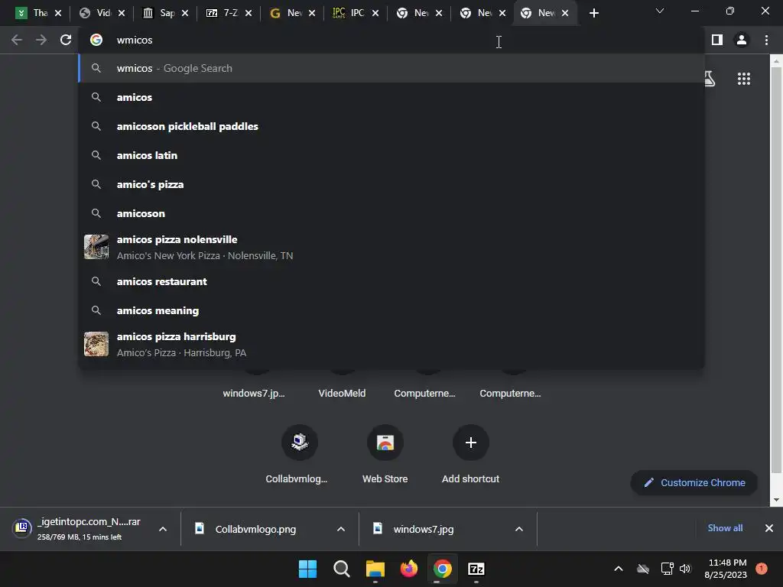Click the page vertical scrollbar
The width and height of the screenshot is (783, 587).
tap(776, 270)
